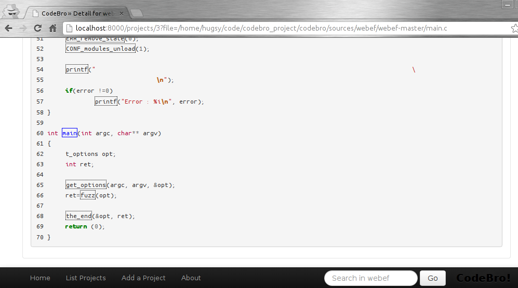This screenshot has width=518, height=288.
Task: Click the highlighted main function name
Action: (70, 133)
